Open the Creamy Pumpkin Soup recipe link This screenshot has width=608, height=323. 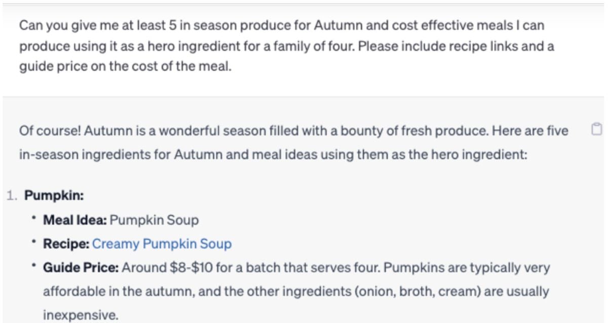(x=162, y=244)
